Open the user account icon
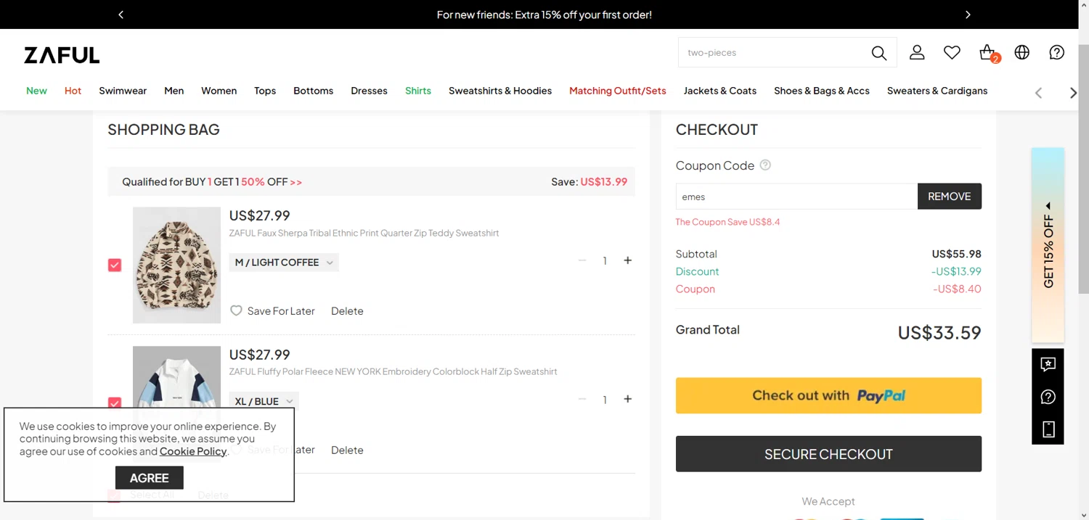The height and width of the screenshot is (520, 1089). point(917,52)
